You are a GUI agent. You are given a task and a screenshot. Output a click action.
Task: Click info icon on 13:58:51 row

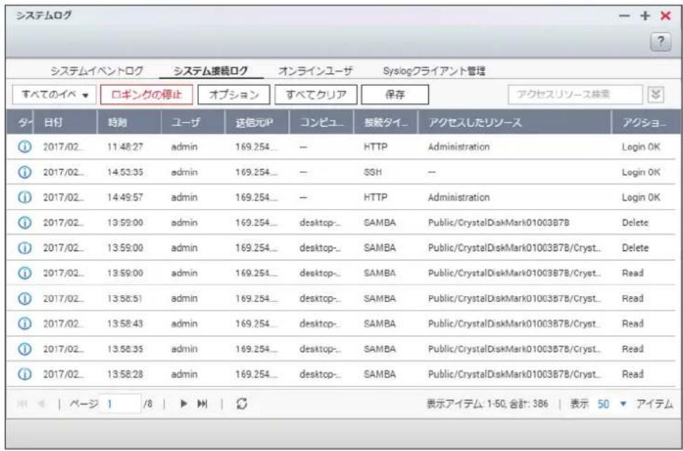pos(25,299)
